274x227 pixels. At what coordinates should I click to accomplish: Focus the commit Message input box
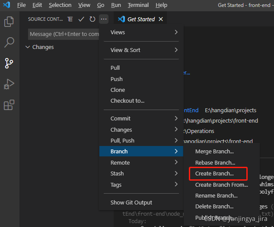click(64, 34)
